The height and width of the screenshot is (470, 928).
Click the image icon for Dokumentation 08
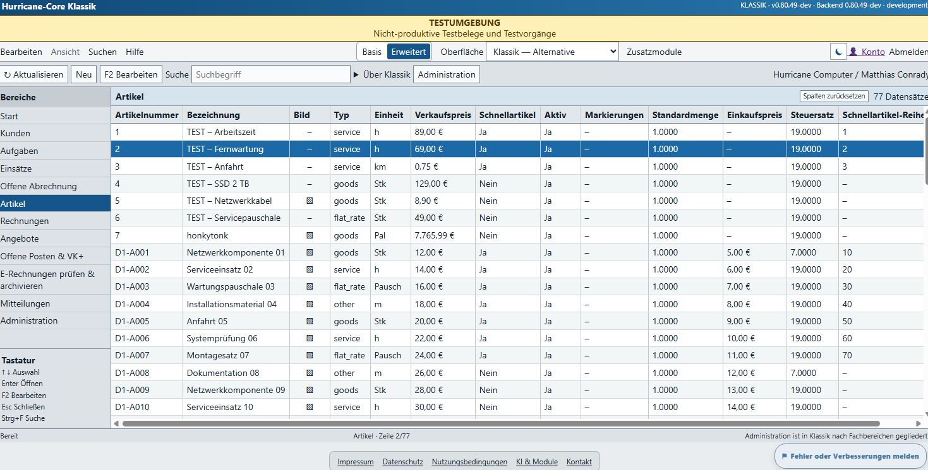tap(310, 373)
